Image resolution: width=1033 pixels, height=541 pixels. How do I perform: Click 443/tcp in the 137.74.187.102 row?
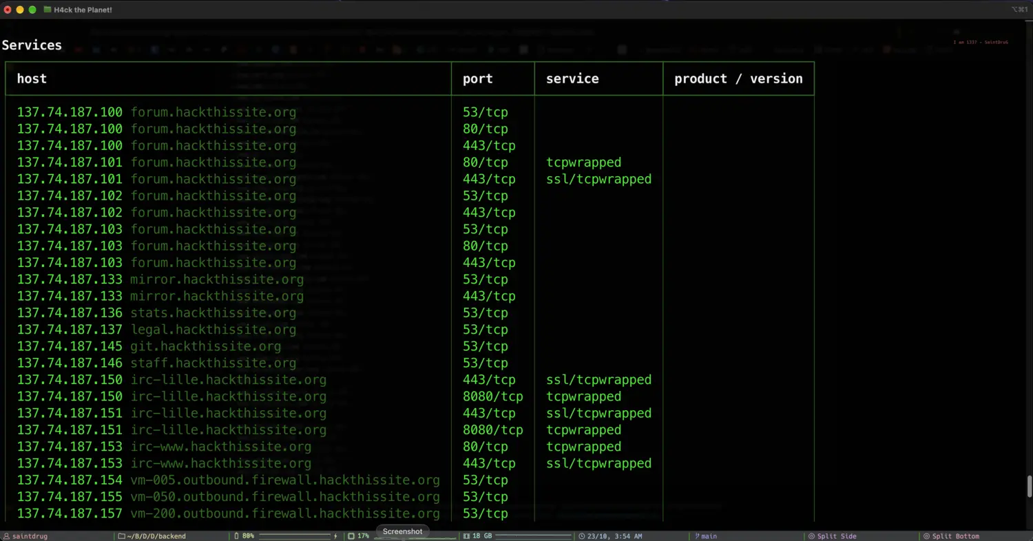point(489,213)
